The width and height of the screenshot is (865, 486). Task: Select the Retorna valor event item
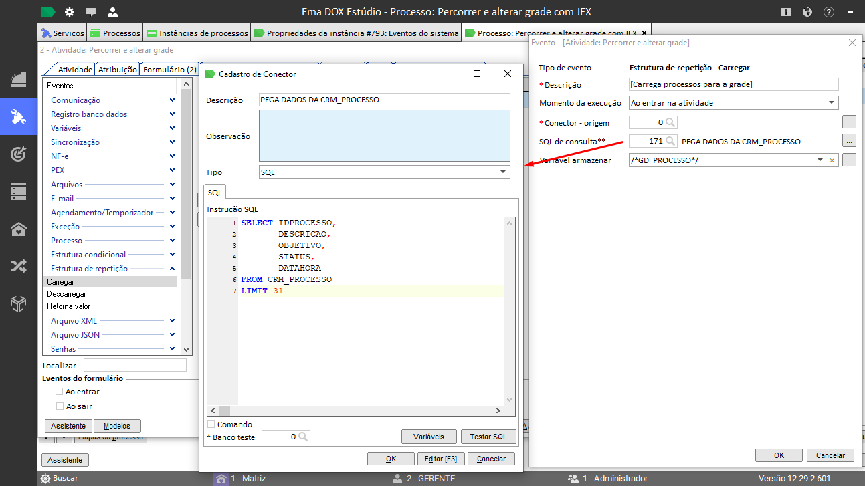coord(68,306)
